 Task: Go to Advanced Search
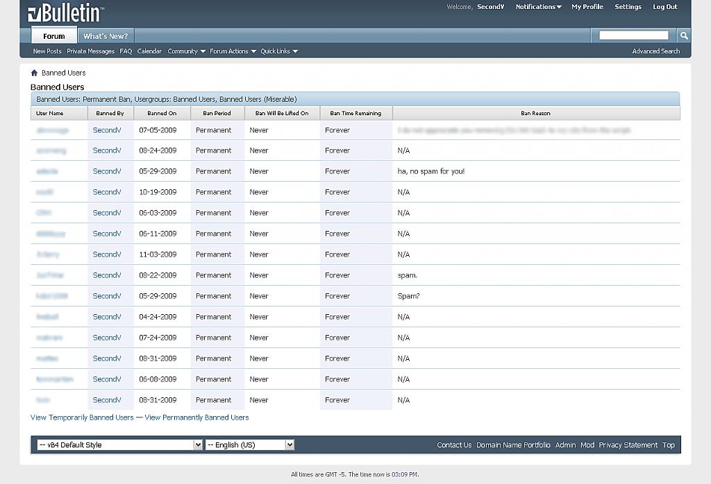655,51
